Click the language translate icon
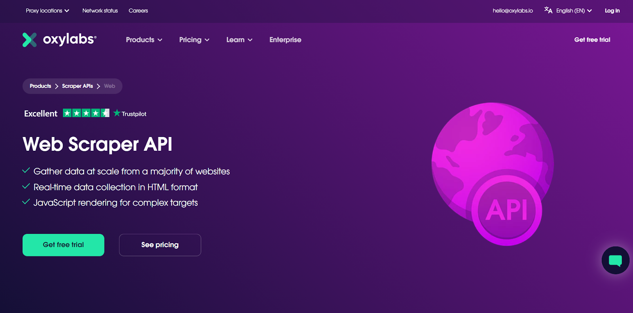 point(548,10)
